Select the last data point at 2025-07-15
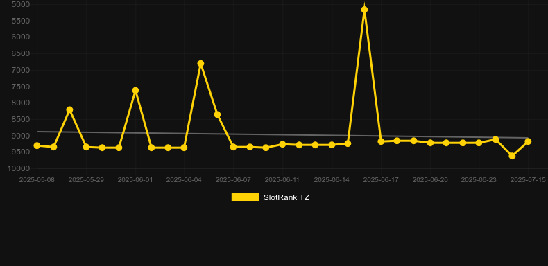 (528, 141)
